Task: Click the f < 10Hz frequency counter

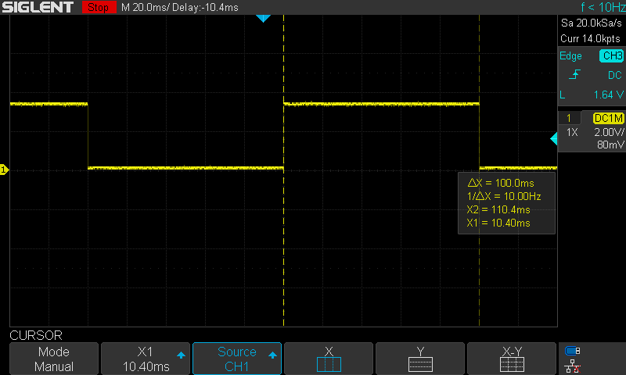Action: [603, 7]
